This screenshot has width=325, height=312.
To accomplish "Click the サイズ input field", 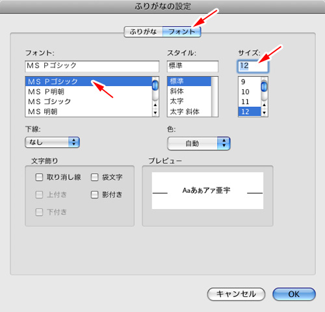I will [253, 66].
